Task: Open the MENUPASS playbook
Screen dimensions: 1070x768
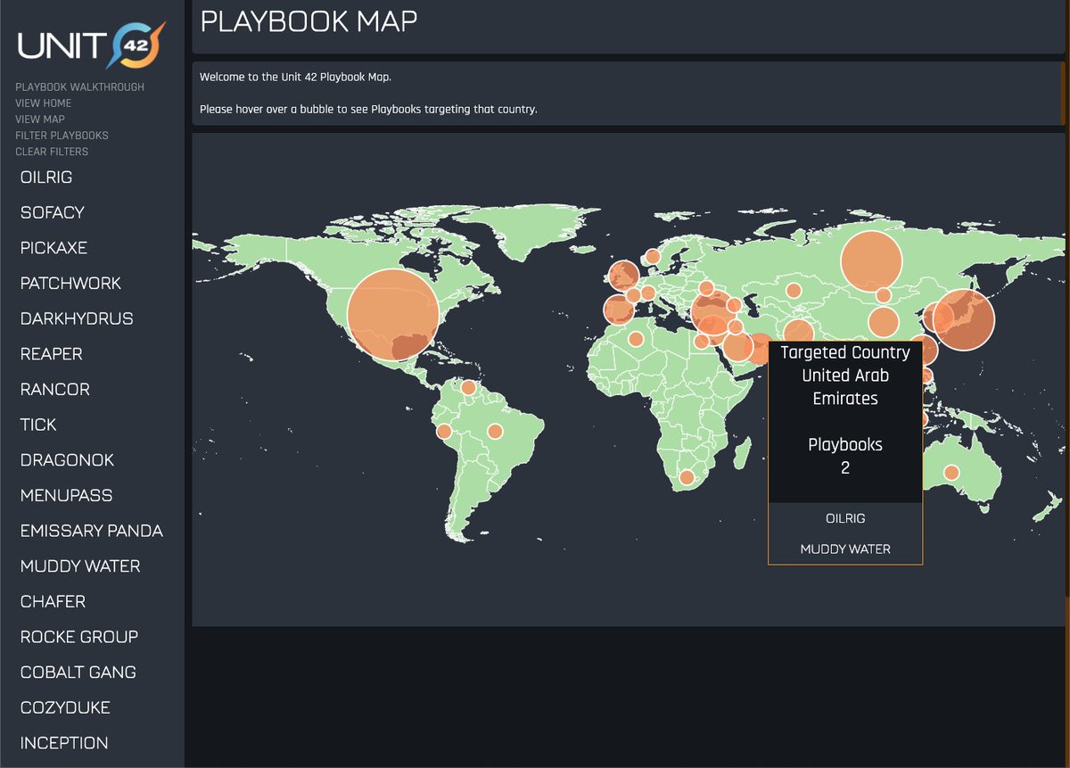Action: click(x=66, y=496)
